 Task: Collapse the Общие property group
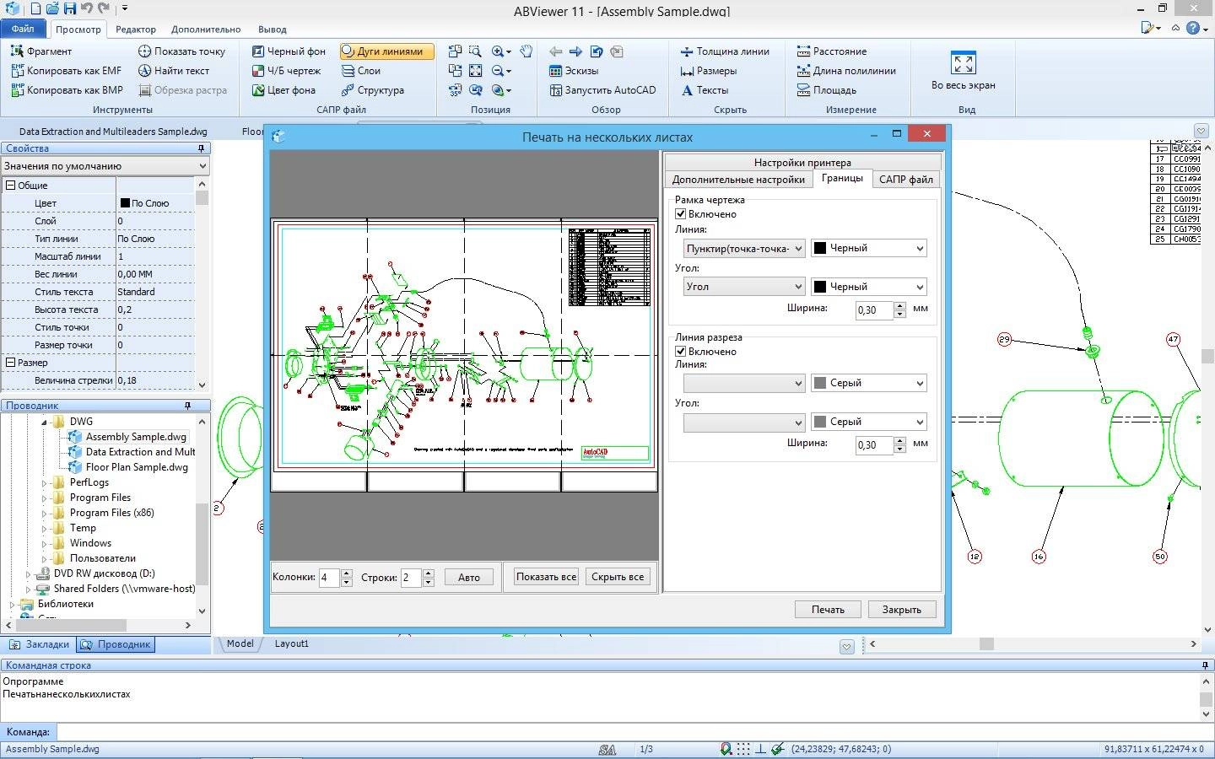[x=11, y=186]
